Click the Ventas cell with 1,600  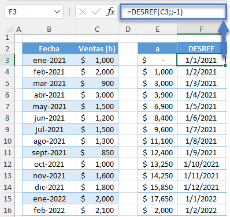coord(97,175)
